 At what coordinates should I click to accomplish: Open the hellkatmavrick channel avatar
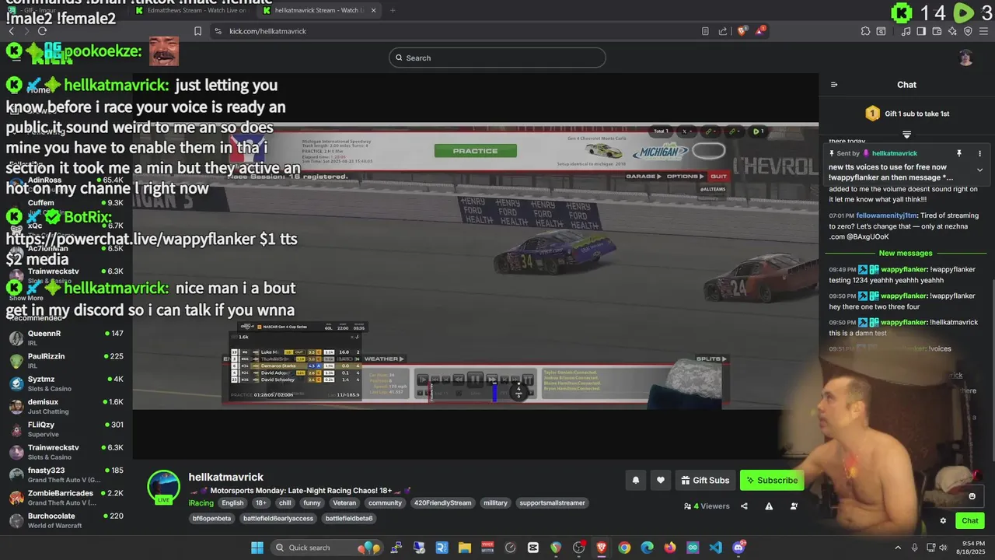pos(164,487)
